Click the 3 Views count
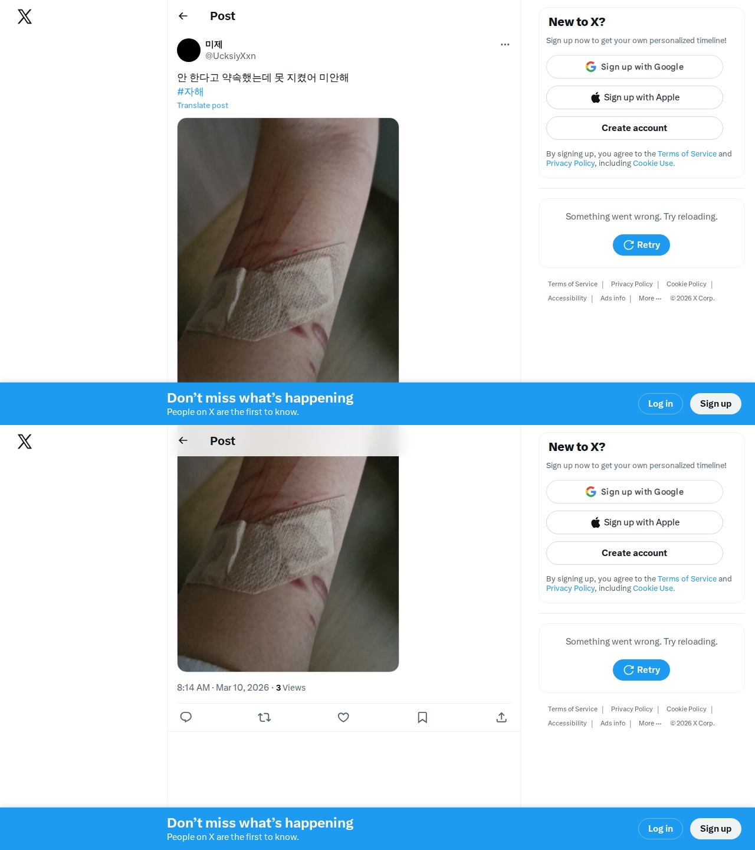 pos(291,688)
